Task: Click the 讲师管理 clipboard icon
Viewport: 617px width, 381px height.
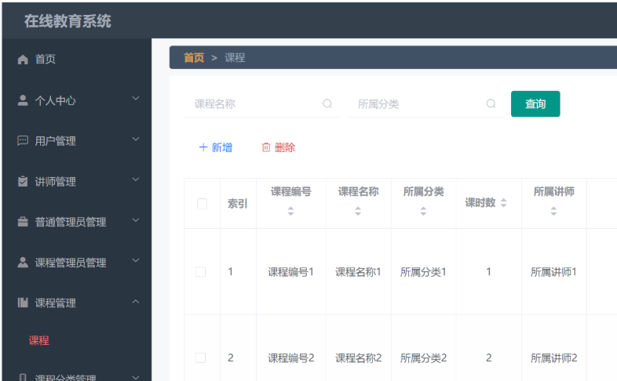Action: pyautogui.click(x=23, y=181)
